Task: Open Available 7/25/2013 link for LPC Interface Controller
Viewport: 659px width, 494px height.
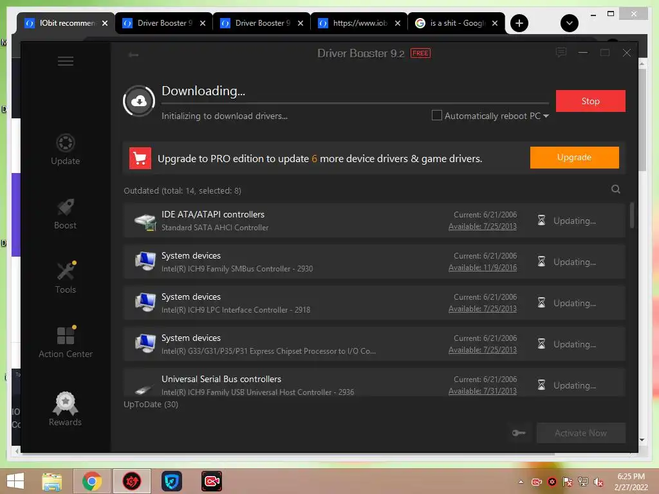Action: click(483, 309)
